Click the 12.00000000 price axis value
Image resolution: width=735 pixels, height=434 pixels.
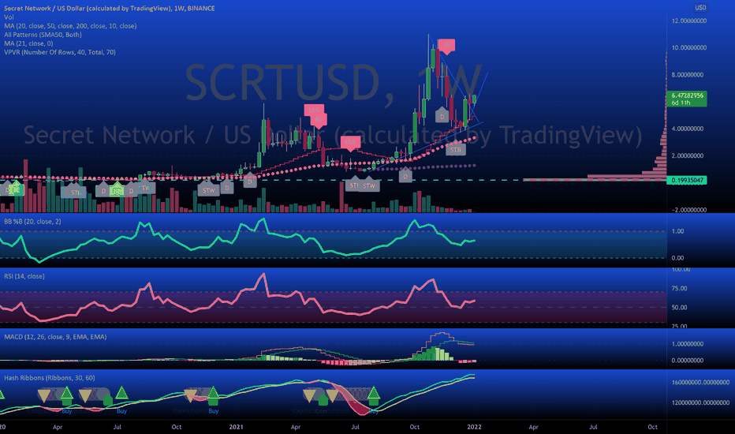(688, 21)
